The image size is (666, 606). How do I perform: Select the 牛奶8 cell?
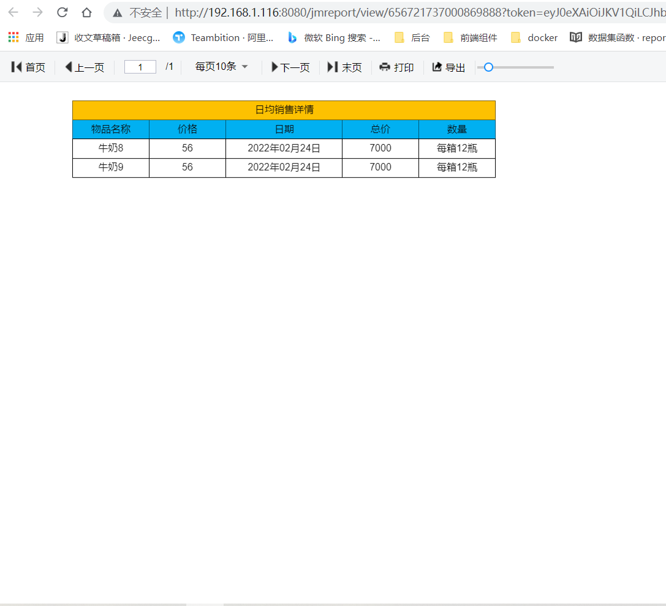[111, 148]
